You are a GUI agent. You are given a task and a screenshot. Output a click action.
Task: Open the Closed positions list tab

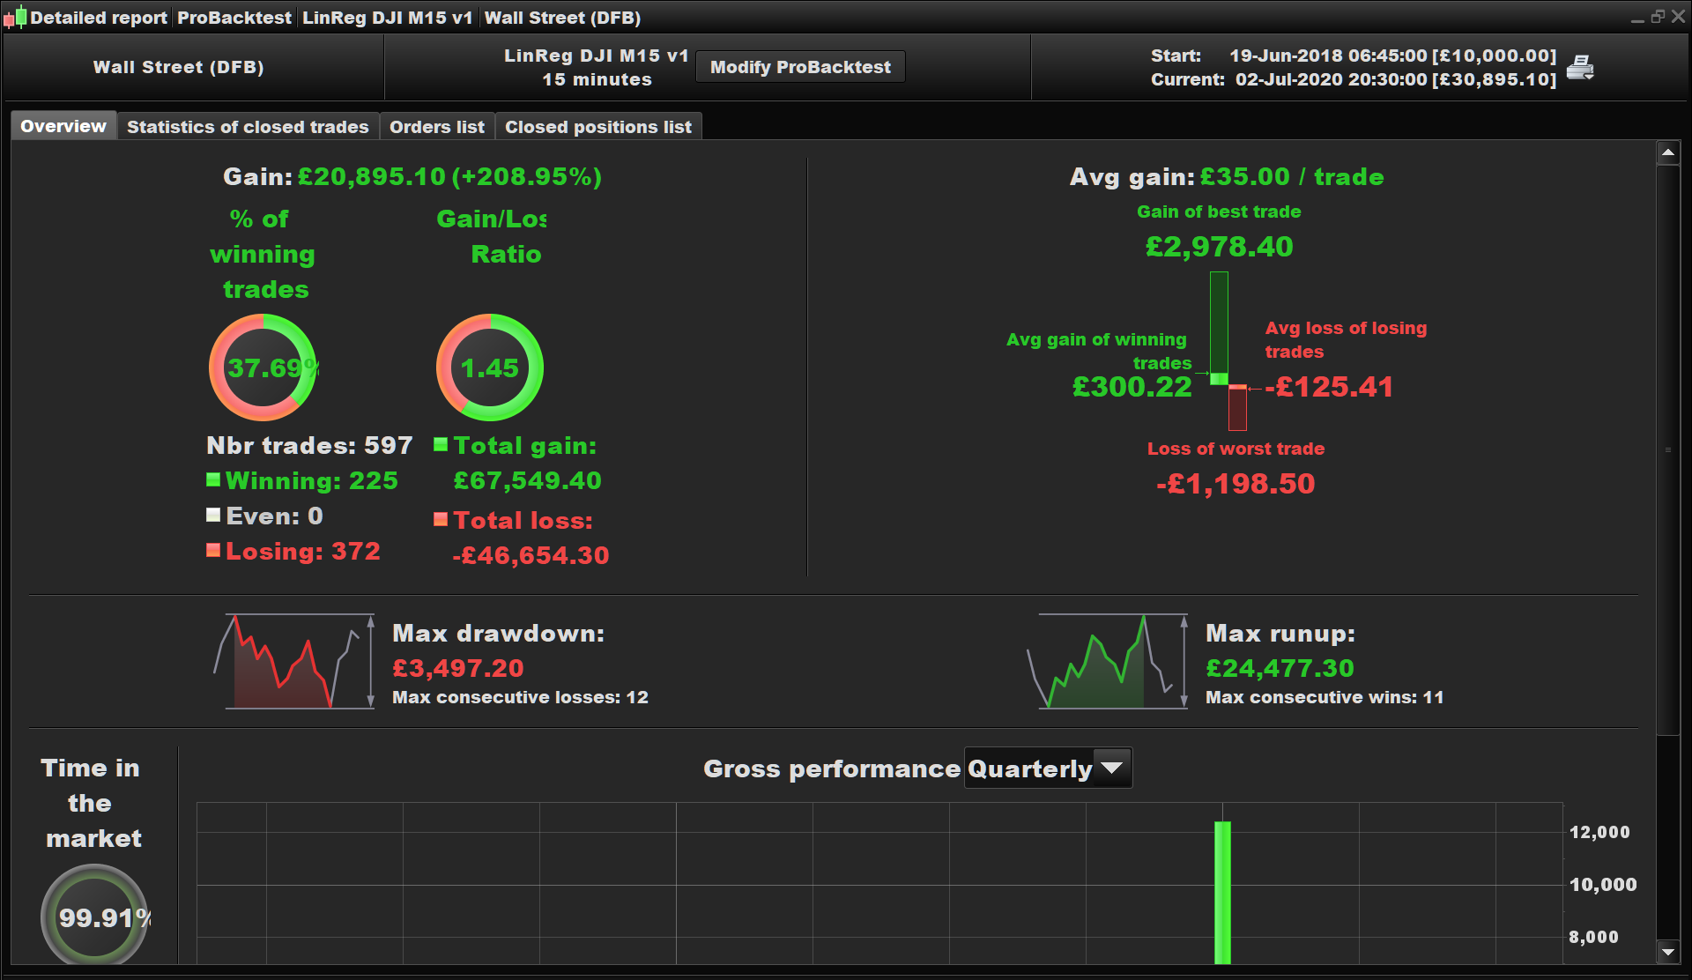point(597,127)
